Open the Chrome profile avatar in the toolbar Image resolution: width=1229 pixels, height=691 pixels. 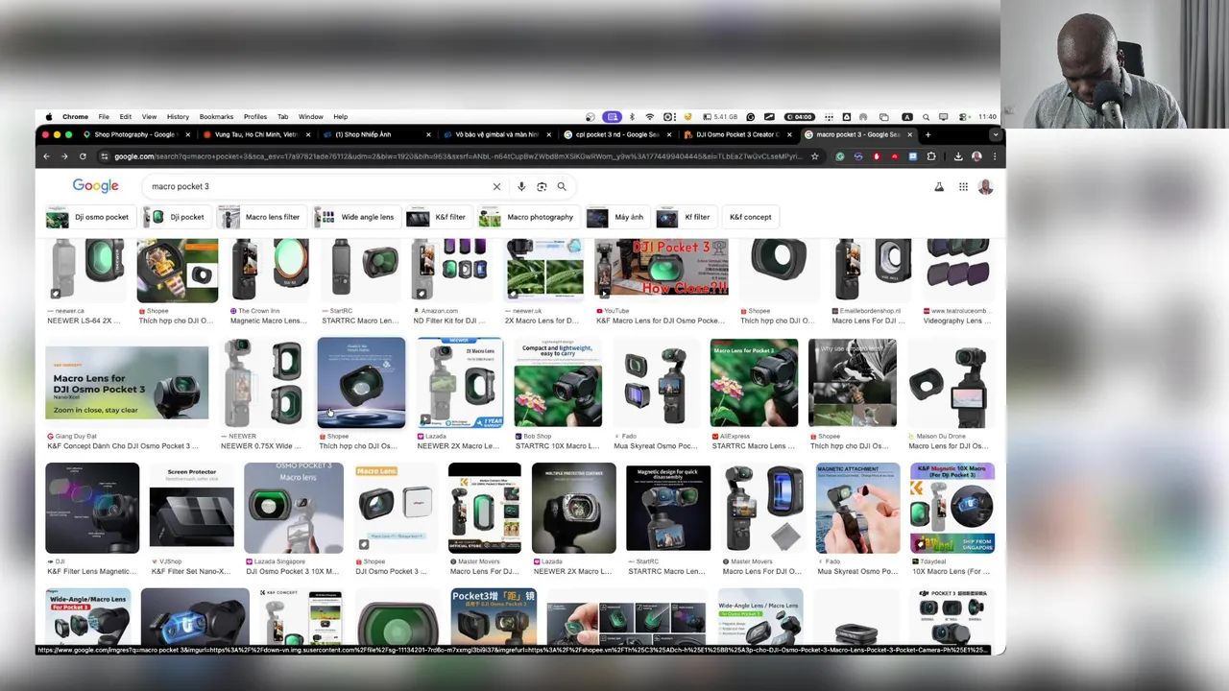(x=976, y=156)
